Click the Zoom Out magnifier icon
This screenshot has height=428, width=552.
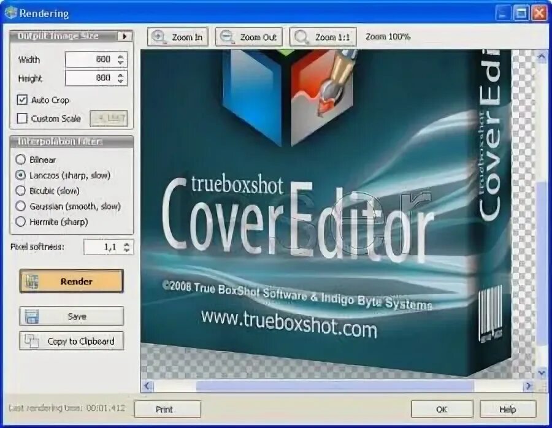coord(228,37)
